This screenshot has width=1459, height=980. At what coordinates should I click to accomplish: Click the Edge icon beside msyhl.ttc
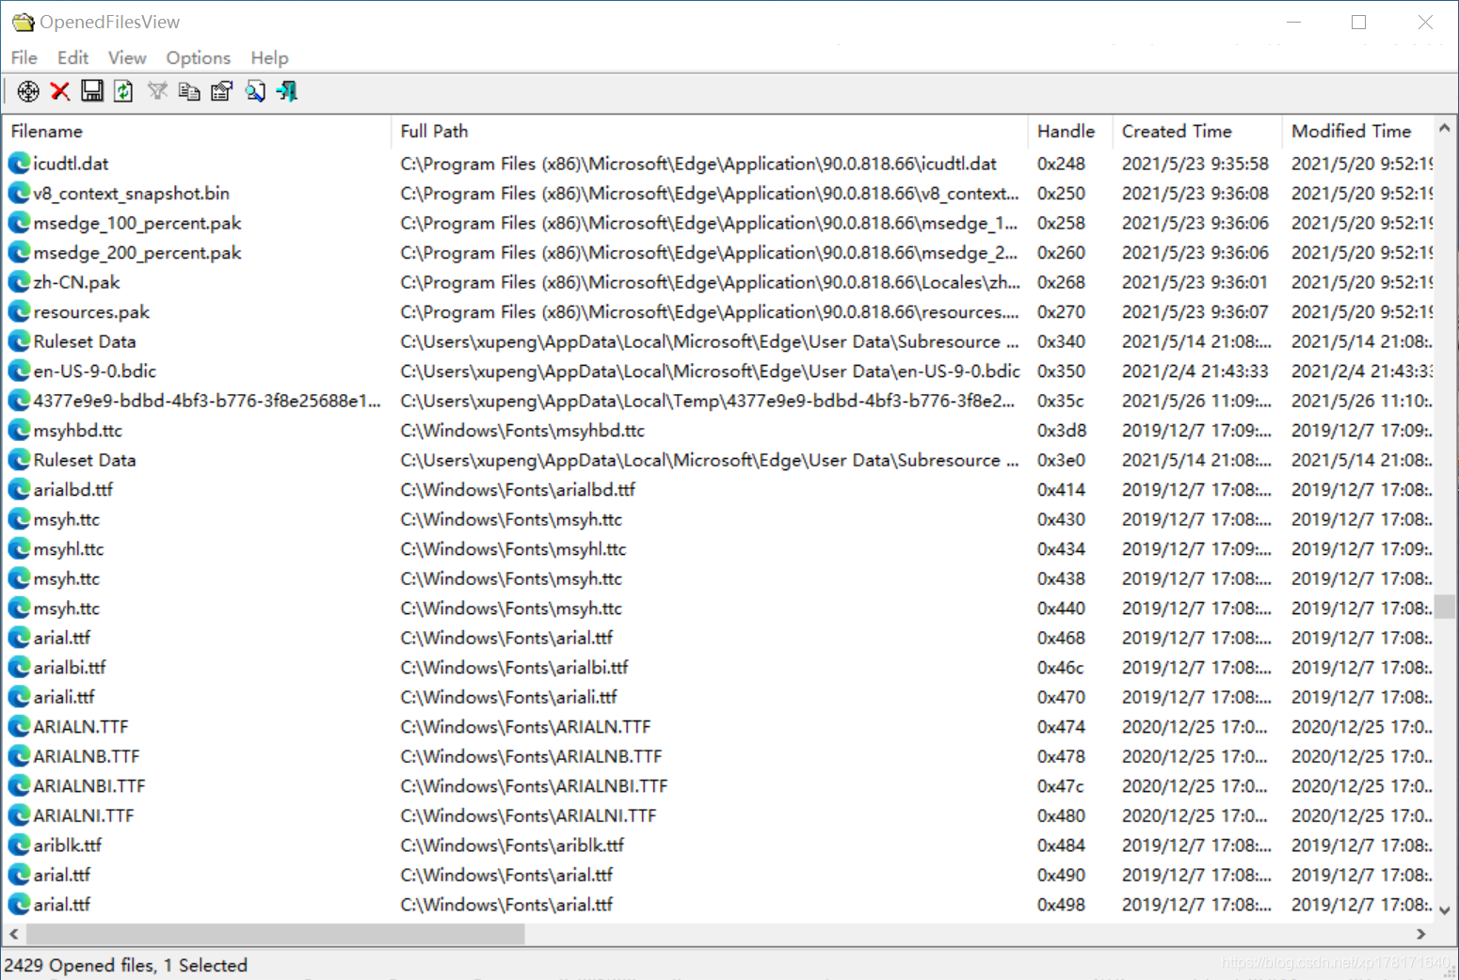pyautogui.click(x=19, y=548)
